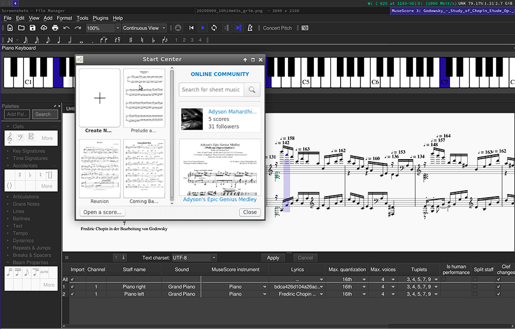Save score online via the cloud icon
The image size is (515, 329).
pos(43,28)
